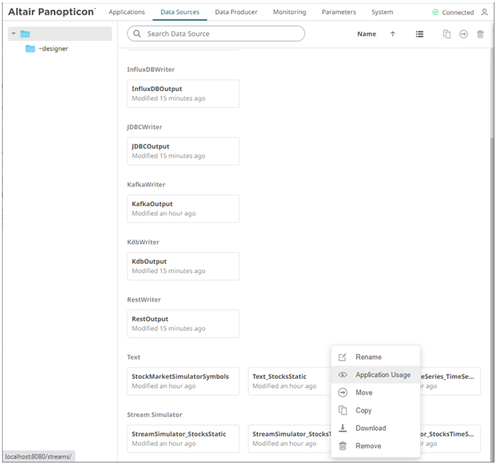
Task: Click the search magnifier icon
Action: (137, 34)
